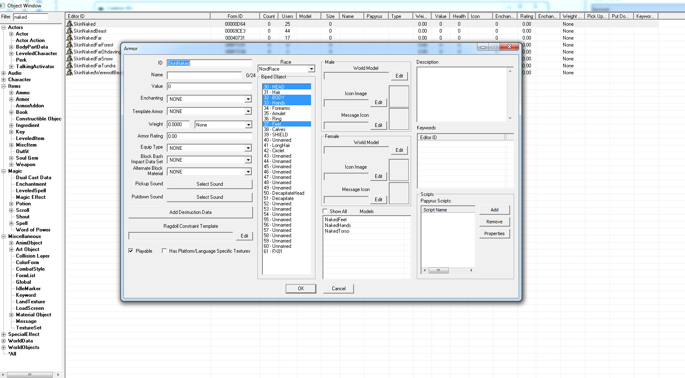Click the SkinNaked armor row icon
The width and height of the screenshot is (685, 378).
tap(69, 24)
